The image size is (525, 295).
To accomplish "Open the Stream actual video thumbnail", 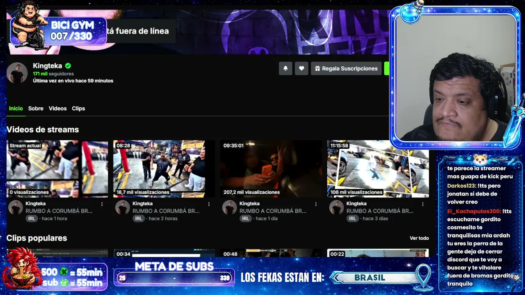I will pos(57,169).
